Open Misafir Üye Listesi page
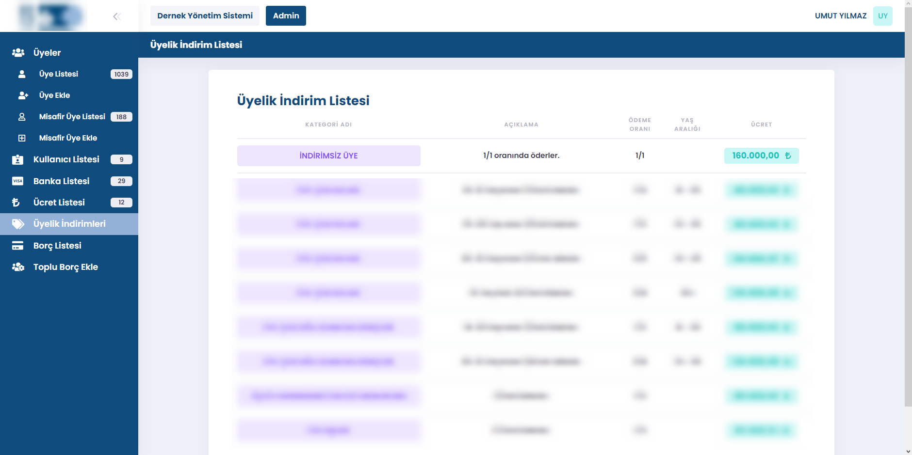This screenshot has height=455, width=912. (x=72, y=117)
